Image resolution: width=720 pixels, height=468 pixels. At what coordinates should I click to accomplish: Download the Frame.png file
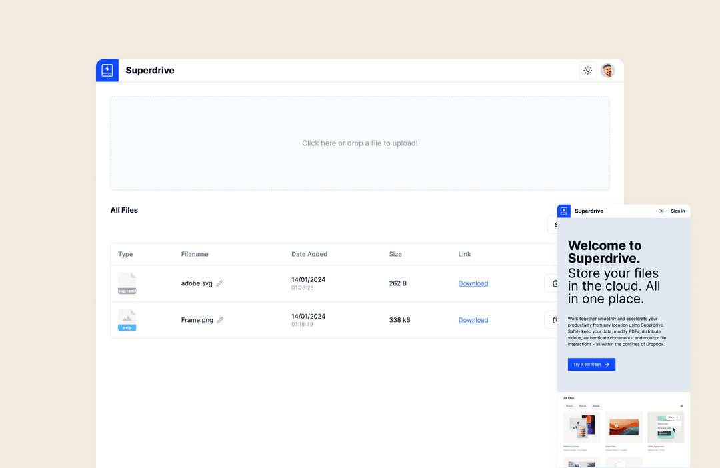[473, 320]
